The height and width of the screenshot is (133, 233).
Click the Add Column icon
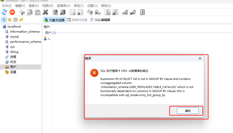click(107, 12)
